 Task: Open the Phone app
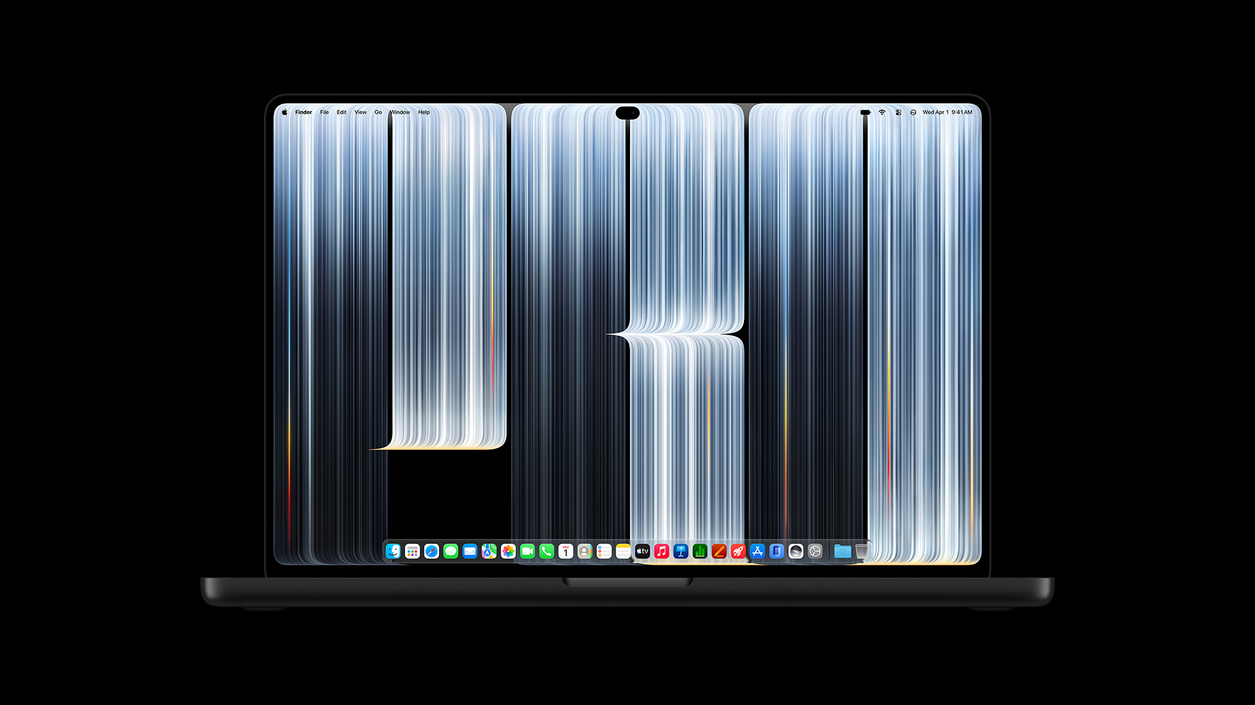[x=547, y=551]
